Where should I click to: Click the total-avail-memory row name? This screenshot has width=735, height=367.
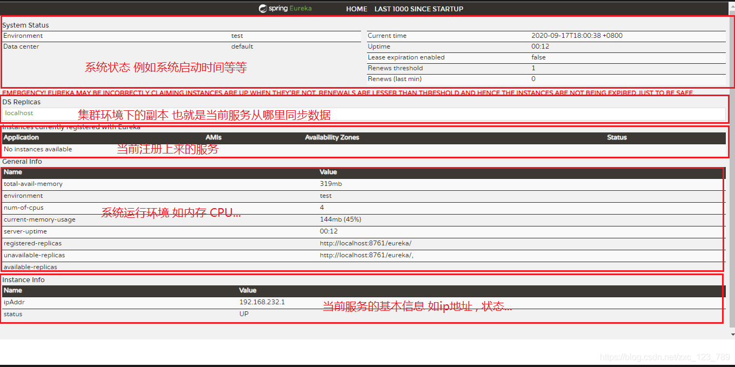pyautogui.click(x=33, y=184)
